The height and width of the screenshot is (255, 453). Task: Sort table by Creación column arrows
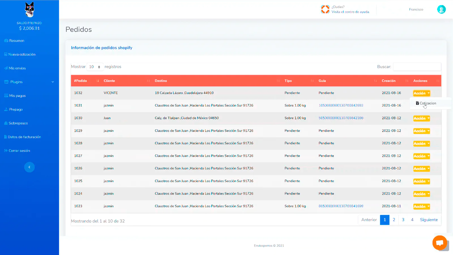click(407, 81)
